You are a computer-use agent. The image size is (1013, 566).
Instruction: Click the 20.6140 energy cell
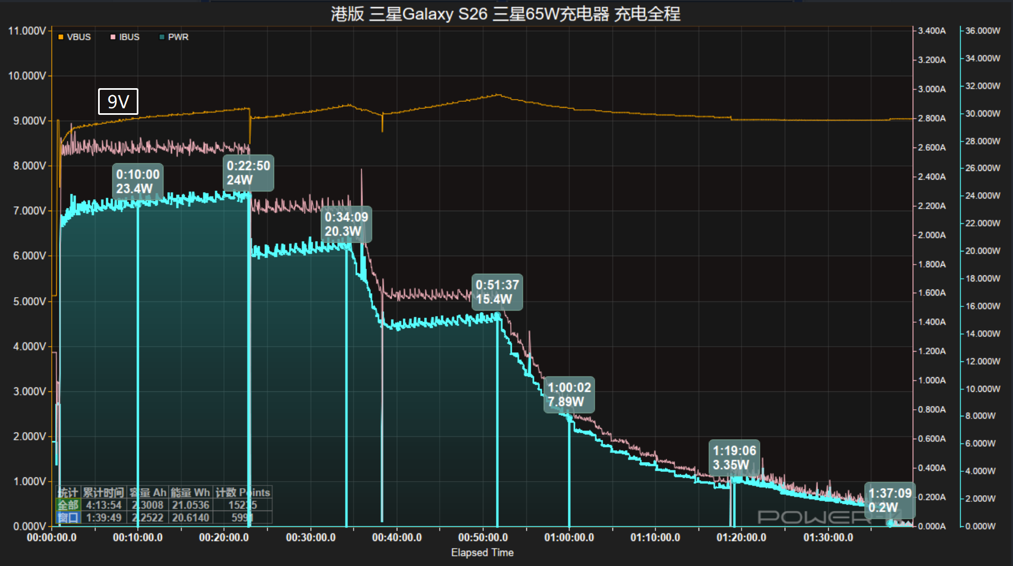coord(190,518)
